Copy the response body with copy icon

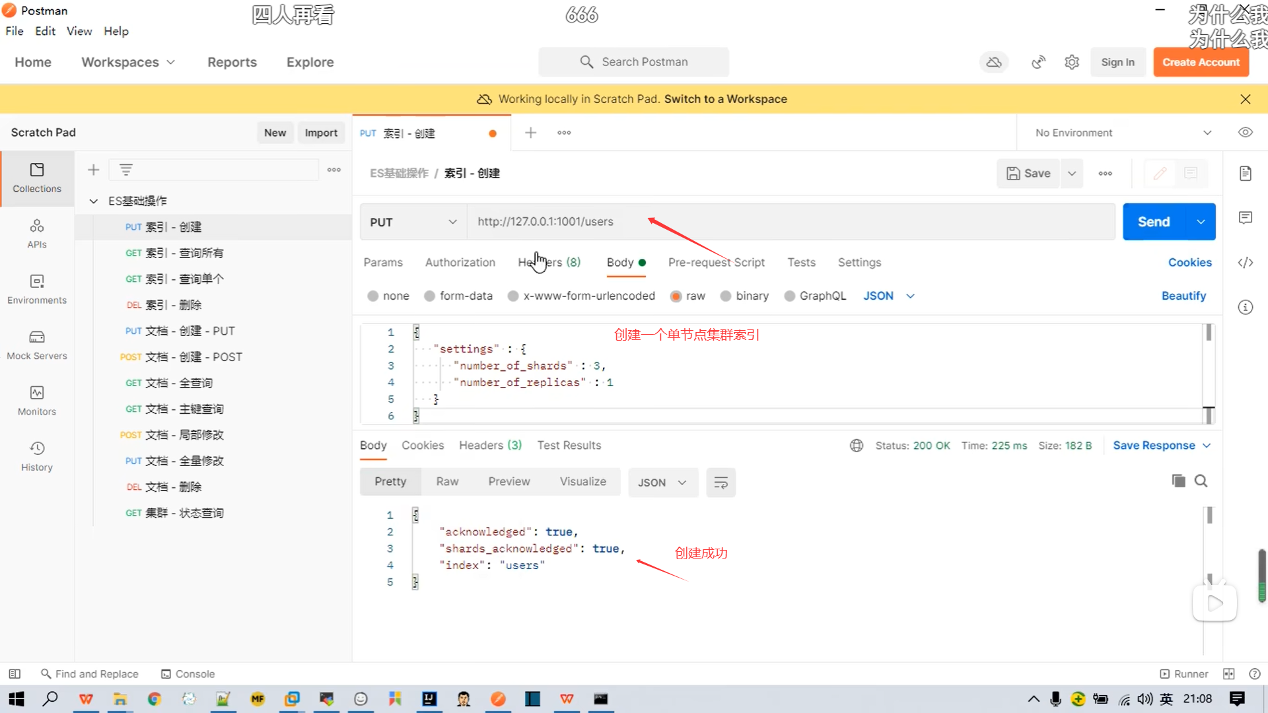click(x=1178, y=481)
